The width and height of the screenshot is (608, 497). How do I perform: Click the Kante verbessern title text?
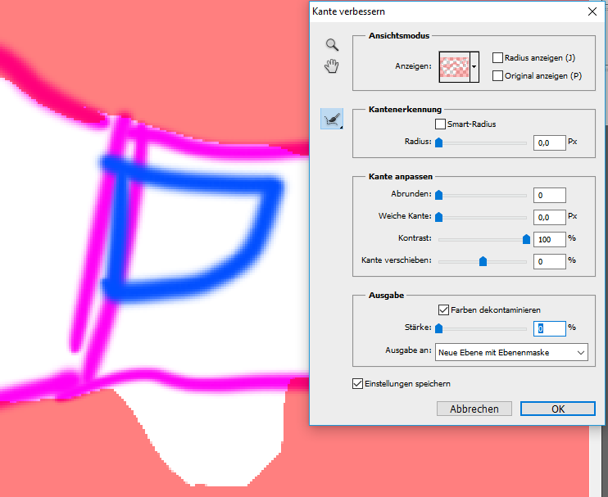coord(348,11)
